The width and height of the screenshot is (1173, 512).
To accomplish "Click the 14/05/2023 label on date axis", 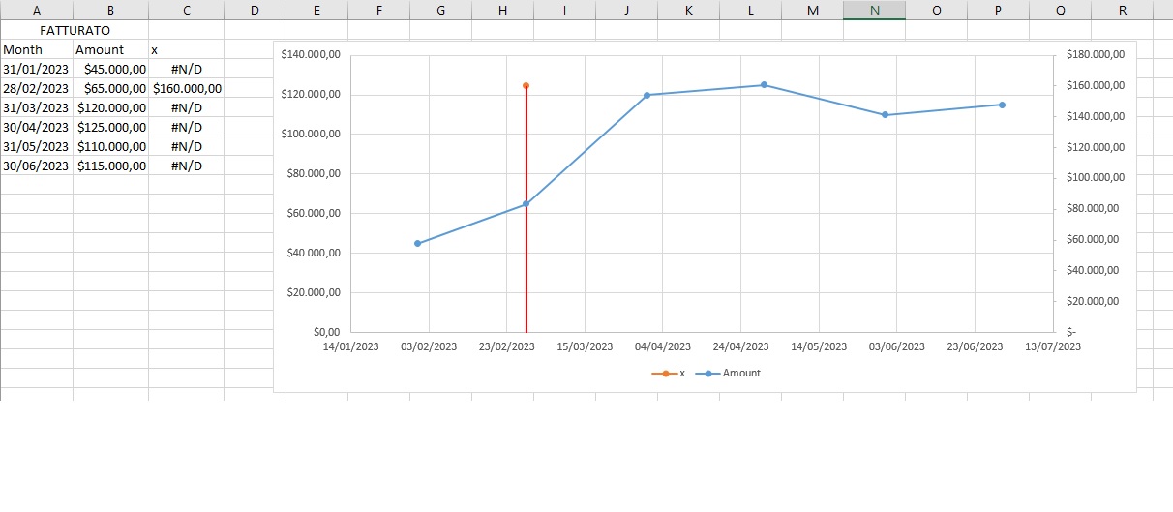I will coord(819,346).
